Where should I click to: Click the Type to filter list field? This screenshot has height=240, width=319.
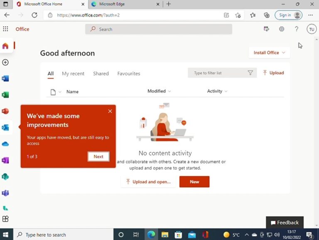click(222, 73)
